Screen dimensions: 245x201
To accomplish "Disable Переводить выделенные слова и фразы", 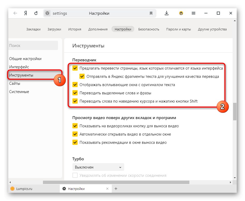I will [x=75, y=93].
